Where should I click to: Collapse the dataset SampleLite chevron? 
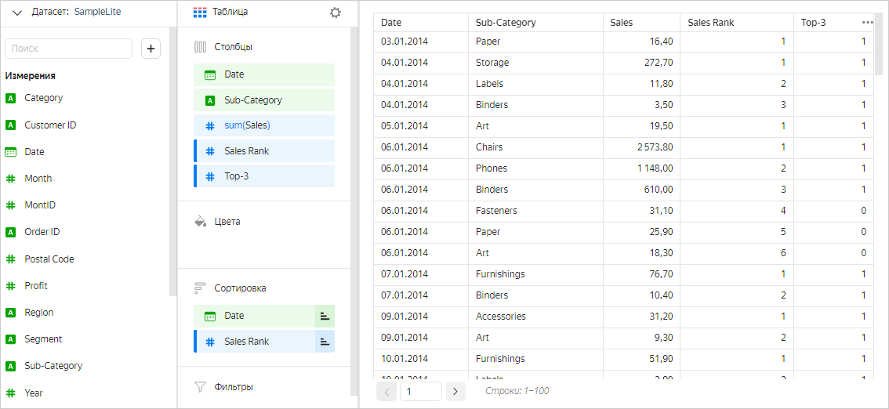[16, 13]
